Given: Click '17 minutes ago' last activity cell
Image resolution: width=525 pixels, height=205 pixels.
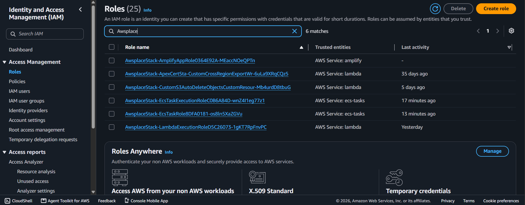Looking at the screenshot, I should pyautogui.click(x=418, y=101).
